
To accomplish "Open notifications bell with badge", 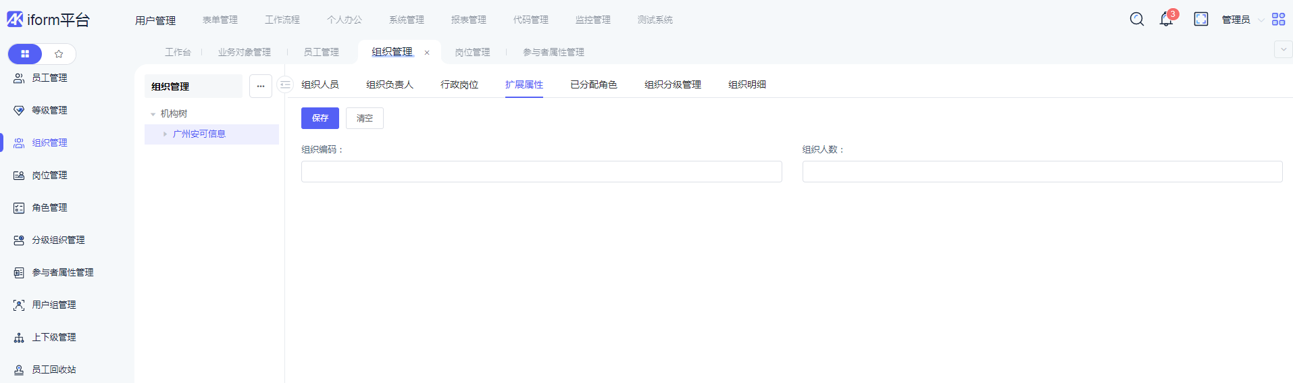I will click(x=1166, y=20).
